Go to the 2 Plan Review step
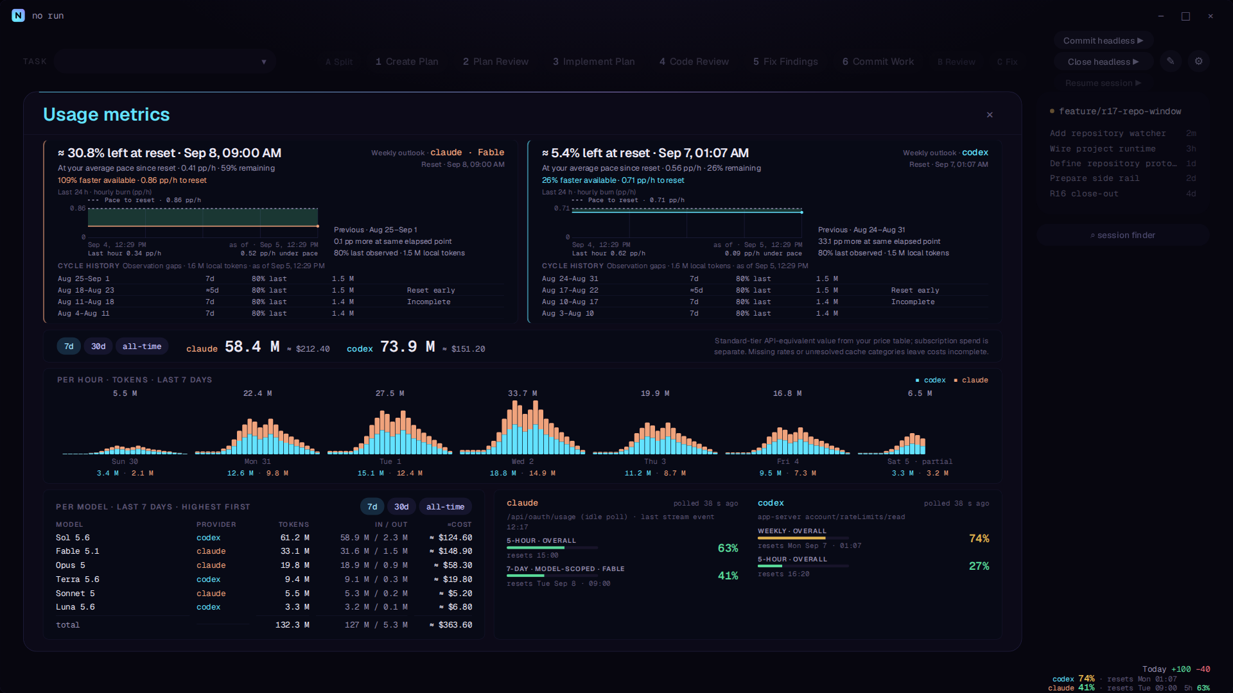 [x=496, y=62]
